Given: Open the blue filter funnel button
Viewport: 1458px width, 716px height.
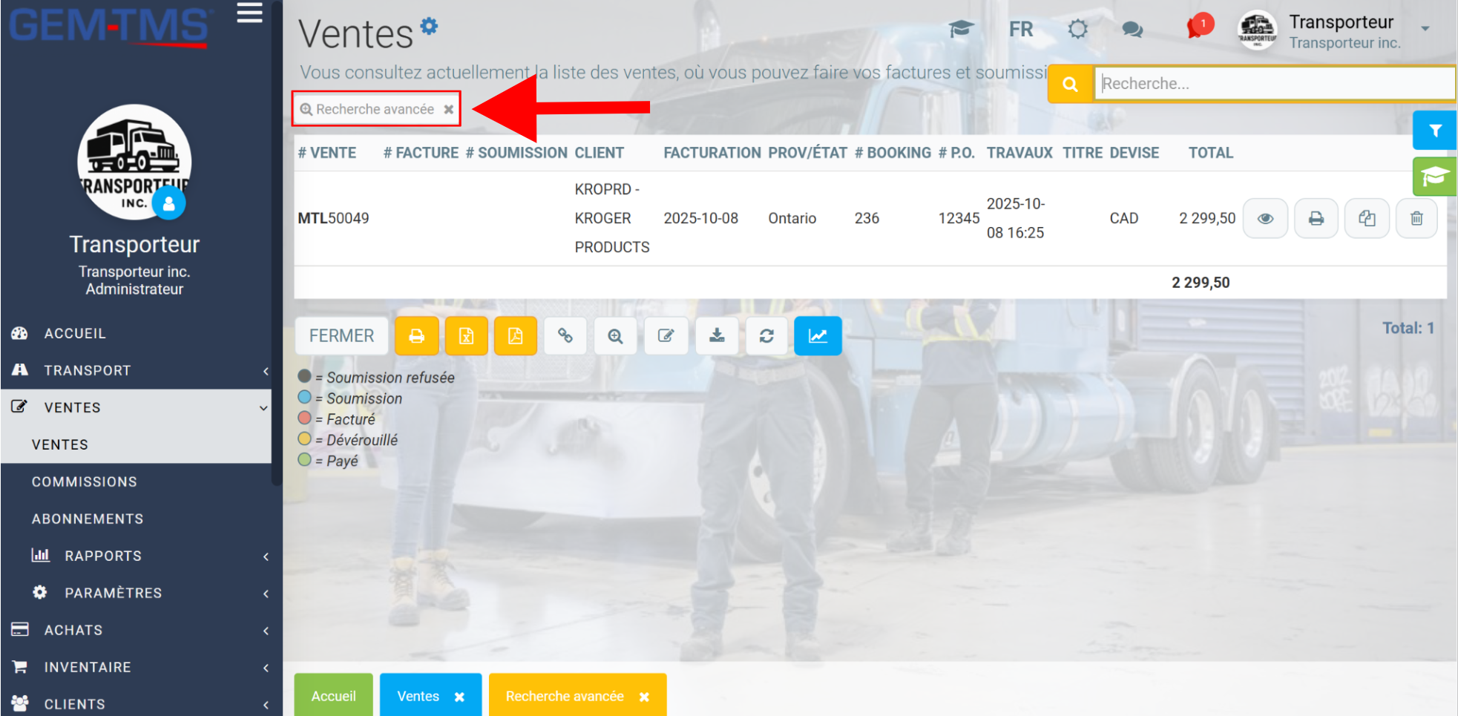Looking at the screenshot, I should (x=1435, y=131).
